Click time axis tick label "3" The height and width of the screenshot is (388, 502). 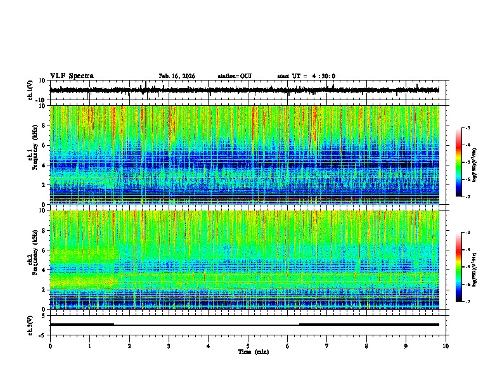click(x=169, y=346)
